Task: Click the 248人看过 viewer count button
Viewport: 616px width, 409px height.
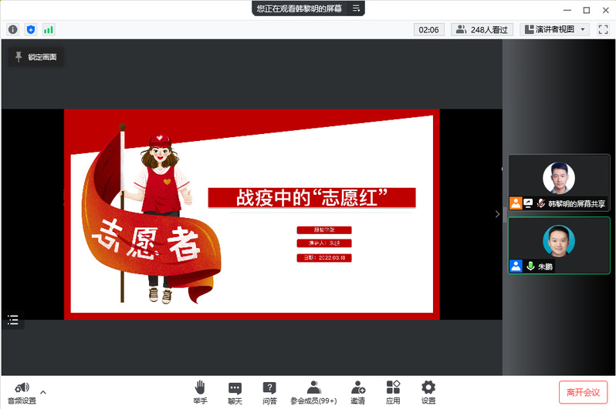Action: tap(482, 29)
